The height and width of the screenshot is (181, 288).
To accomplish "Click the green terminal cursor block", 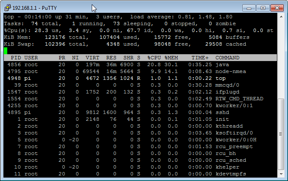I will click(6, 51).
